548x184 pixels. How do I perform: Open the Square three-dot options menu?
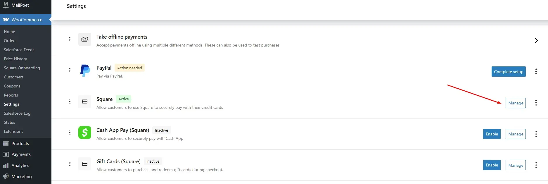(x=536, y=103)
